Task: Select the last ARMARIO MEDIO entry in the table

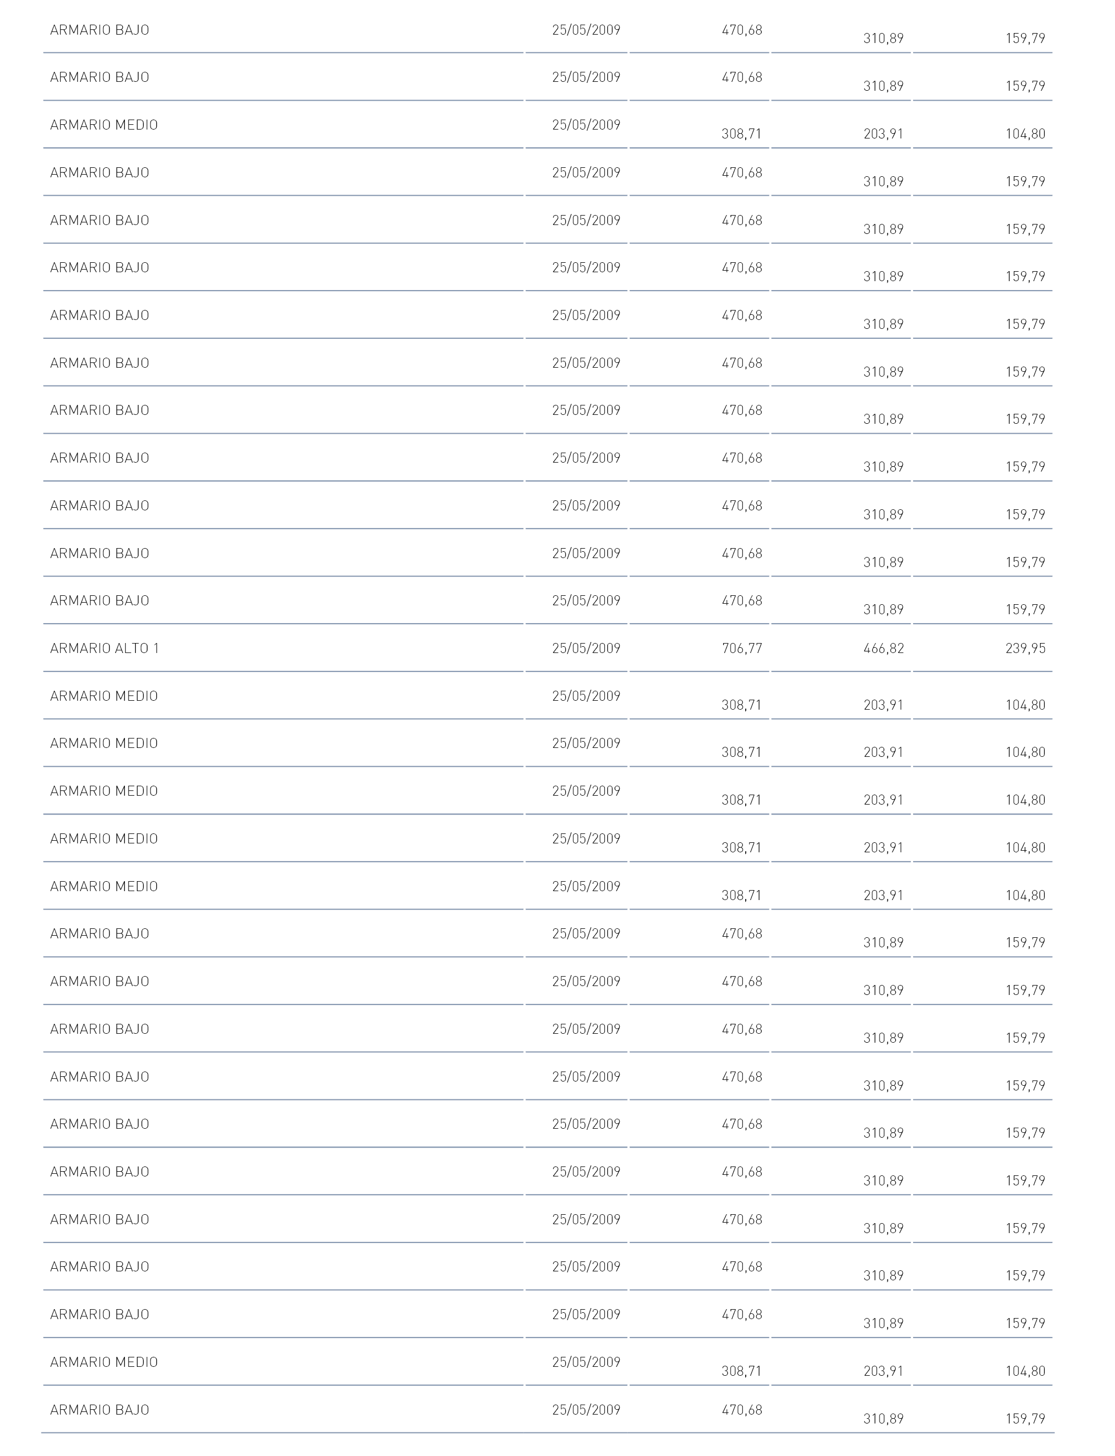Action: coord(104,1362)
